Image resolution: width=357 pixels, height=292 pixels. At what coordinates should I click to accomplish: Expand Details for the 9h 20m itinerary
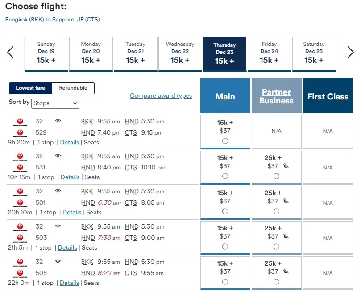coord(70,143)
